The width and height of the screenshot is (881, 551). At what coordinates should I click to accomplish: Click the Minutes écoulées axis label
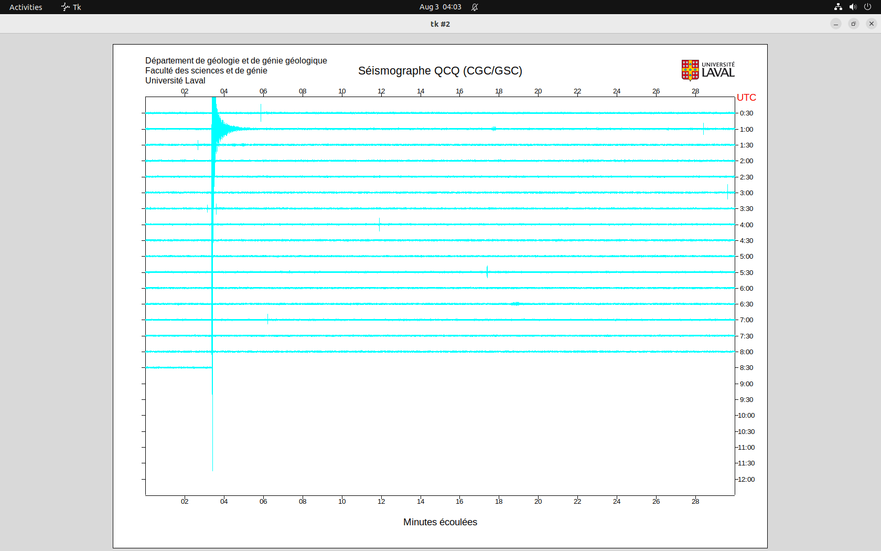(x=440, y=522)
